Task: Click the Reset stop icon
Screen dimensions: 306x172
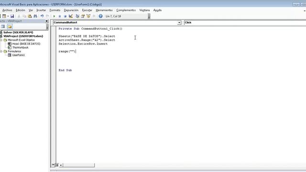Action: point(65,16)
